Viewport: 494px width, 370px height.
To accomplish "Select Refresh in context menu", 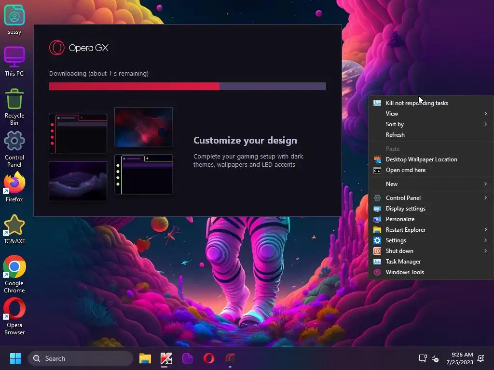I will (x=430, y=135).
